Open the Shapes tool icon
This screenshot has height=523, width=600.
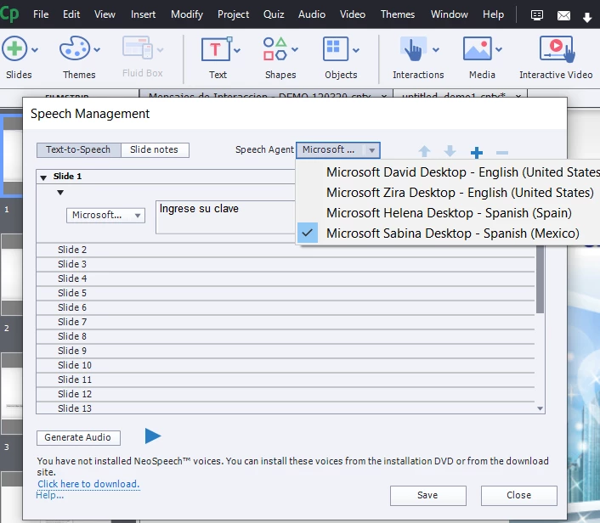275,48
